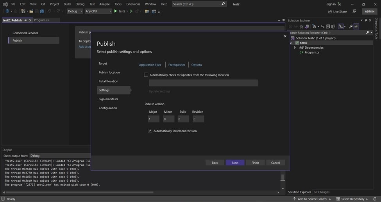
Task: Go to the Publish location step
Action: tap(109, 72)
